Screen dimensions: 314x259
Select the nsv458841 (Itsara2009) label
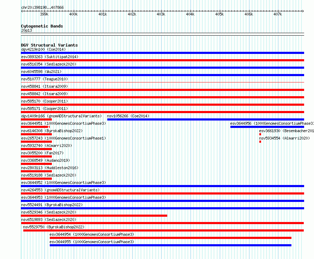pos(44,86)
